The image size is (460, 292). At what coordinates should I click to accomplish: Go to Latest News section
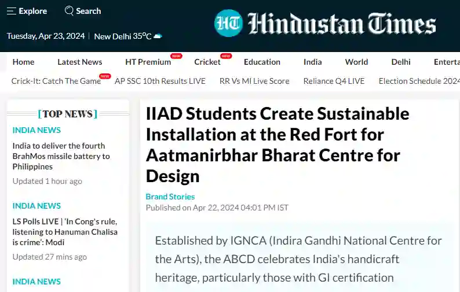click(80, 62)
